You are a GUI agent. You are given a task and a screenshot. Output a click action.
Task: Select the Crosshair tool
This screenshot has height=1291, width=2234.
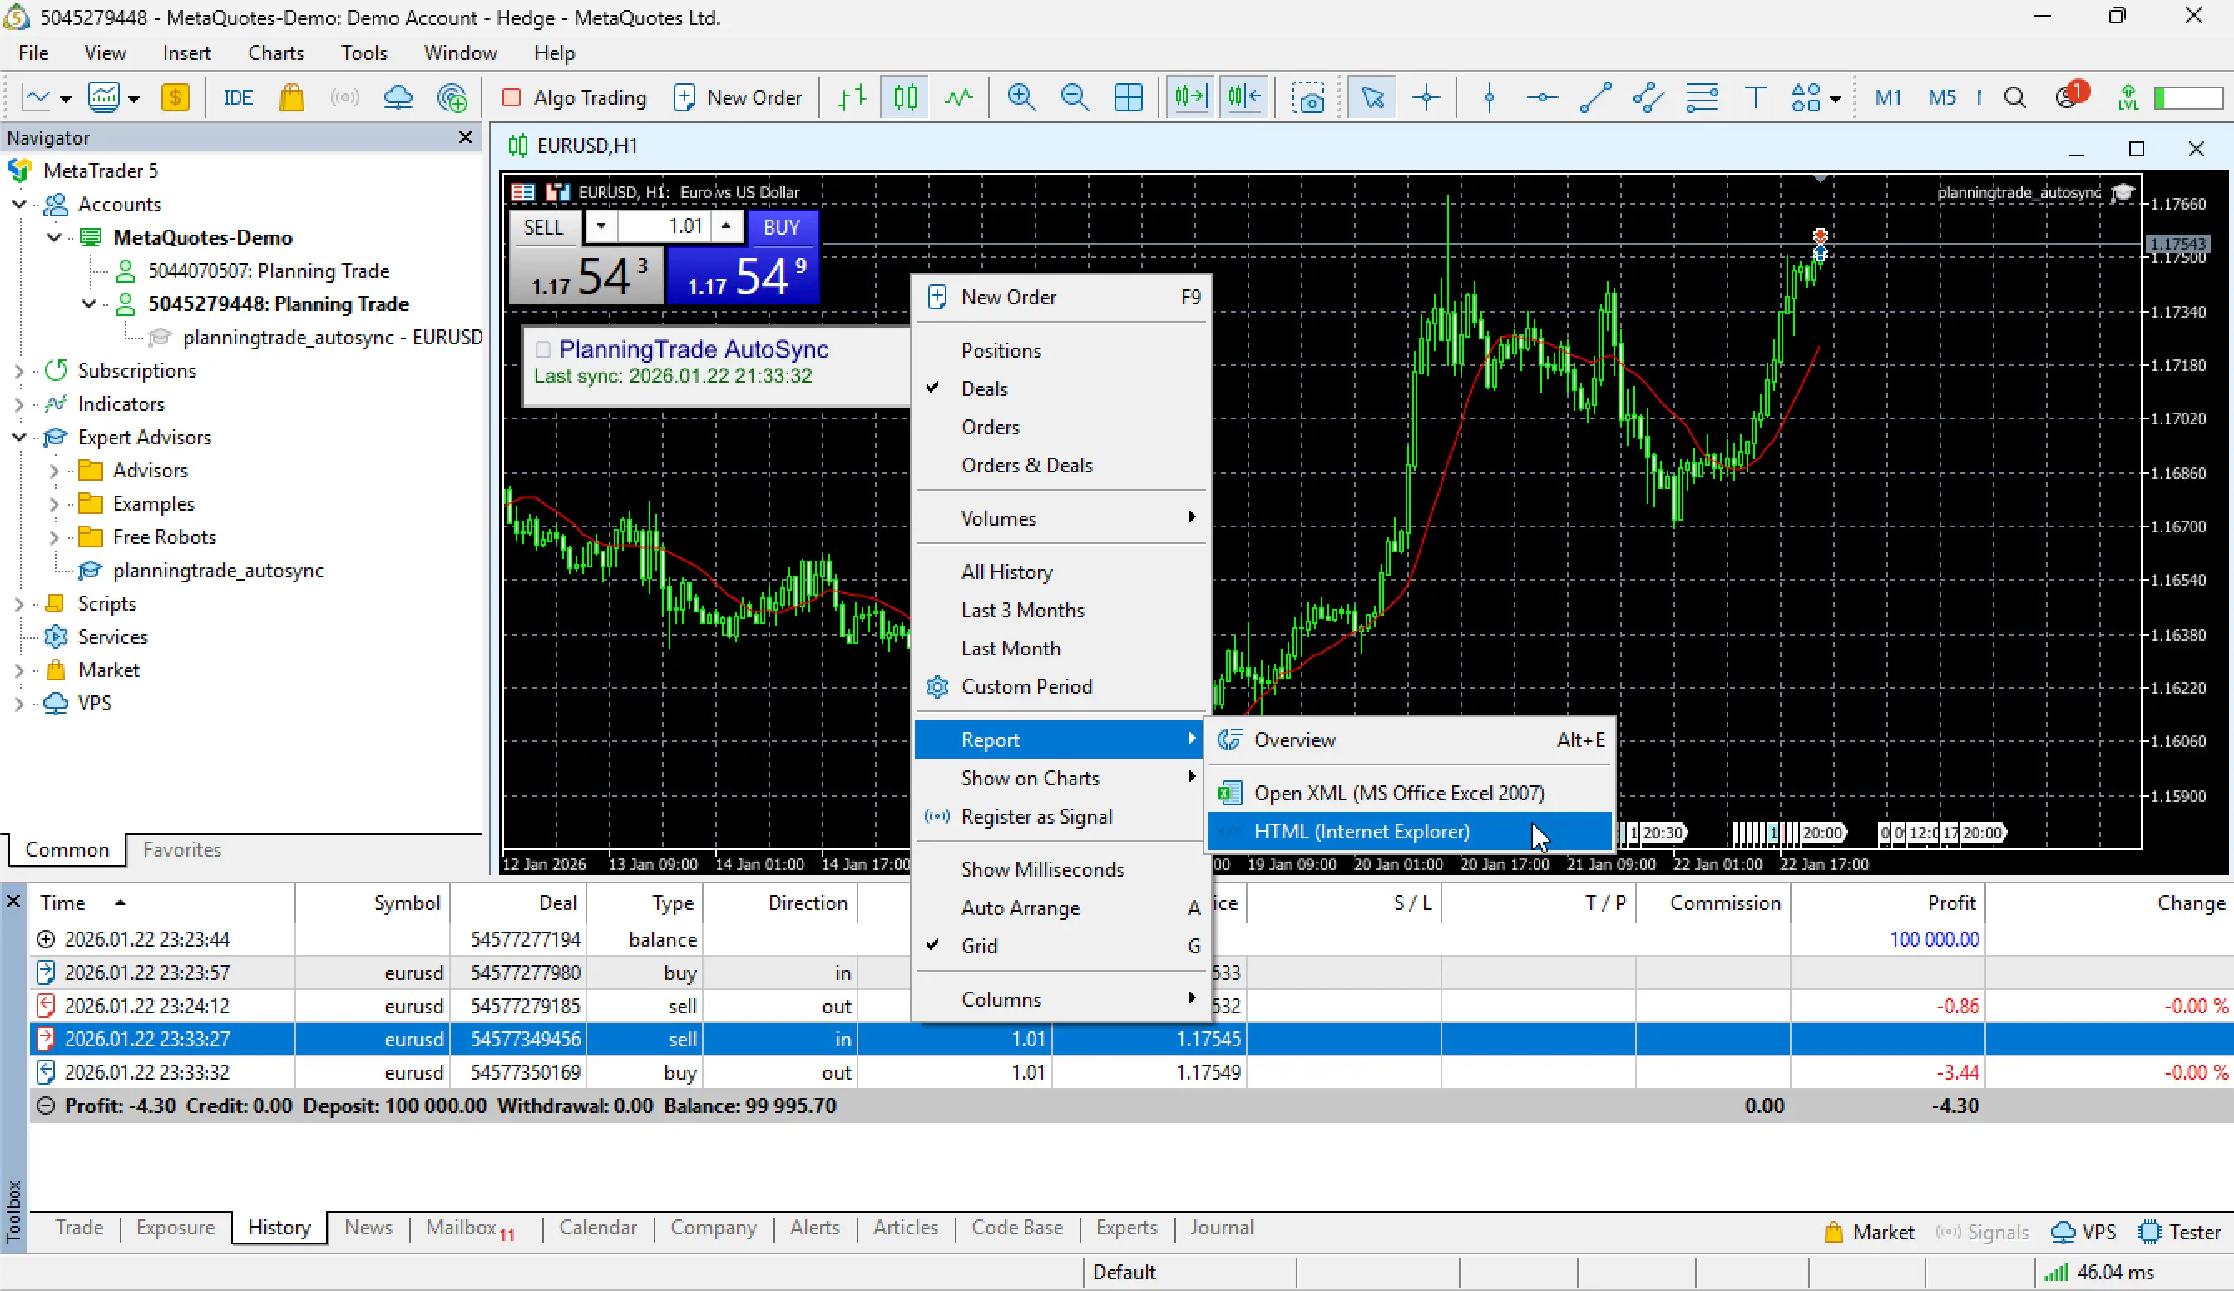[x=1426, y=97]
